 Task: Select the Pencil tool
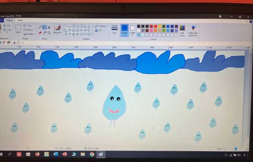coord(40,27)
